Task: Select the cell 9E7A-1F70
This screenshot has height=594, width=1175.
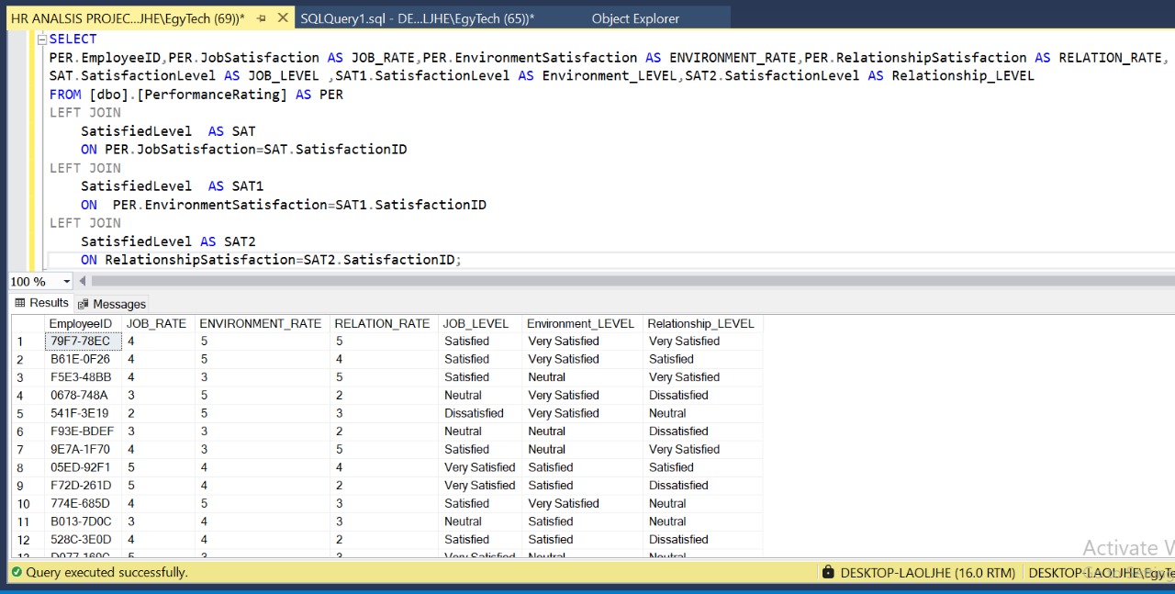Action: [83, 449]
